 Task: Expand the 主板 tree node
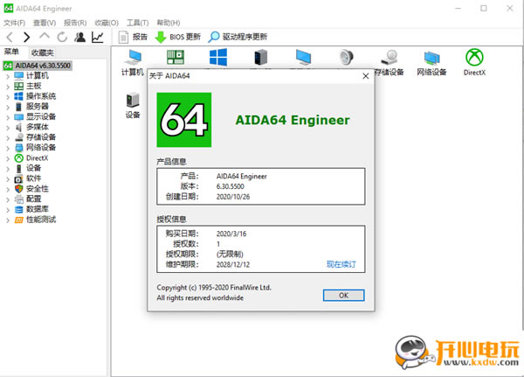point(8,87)
